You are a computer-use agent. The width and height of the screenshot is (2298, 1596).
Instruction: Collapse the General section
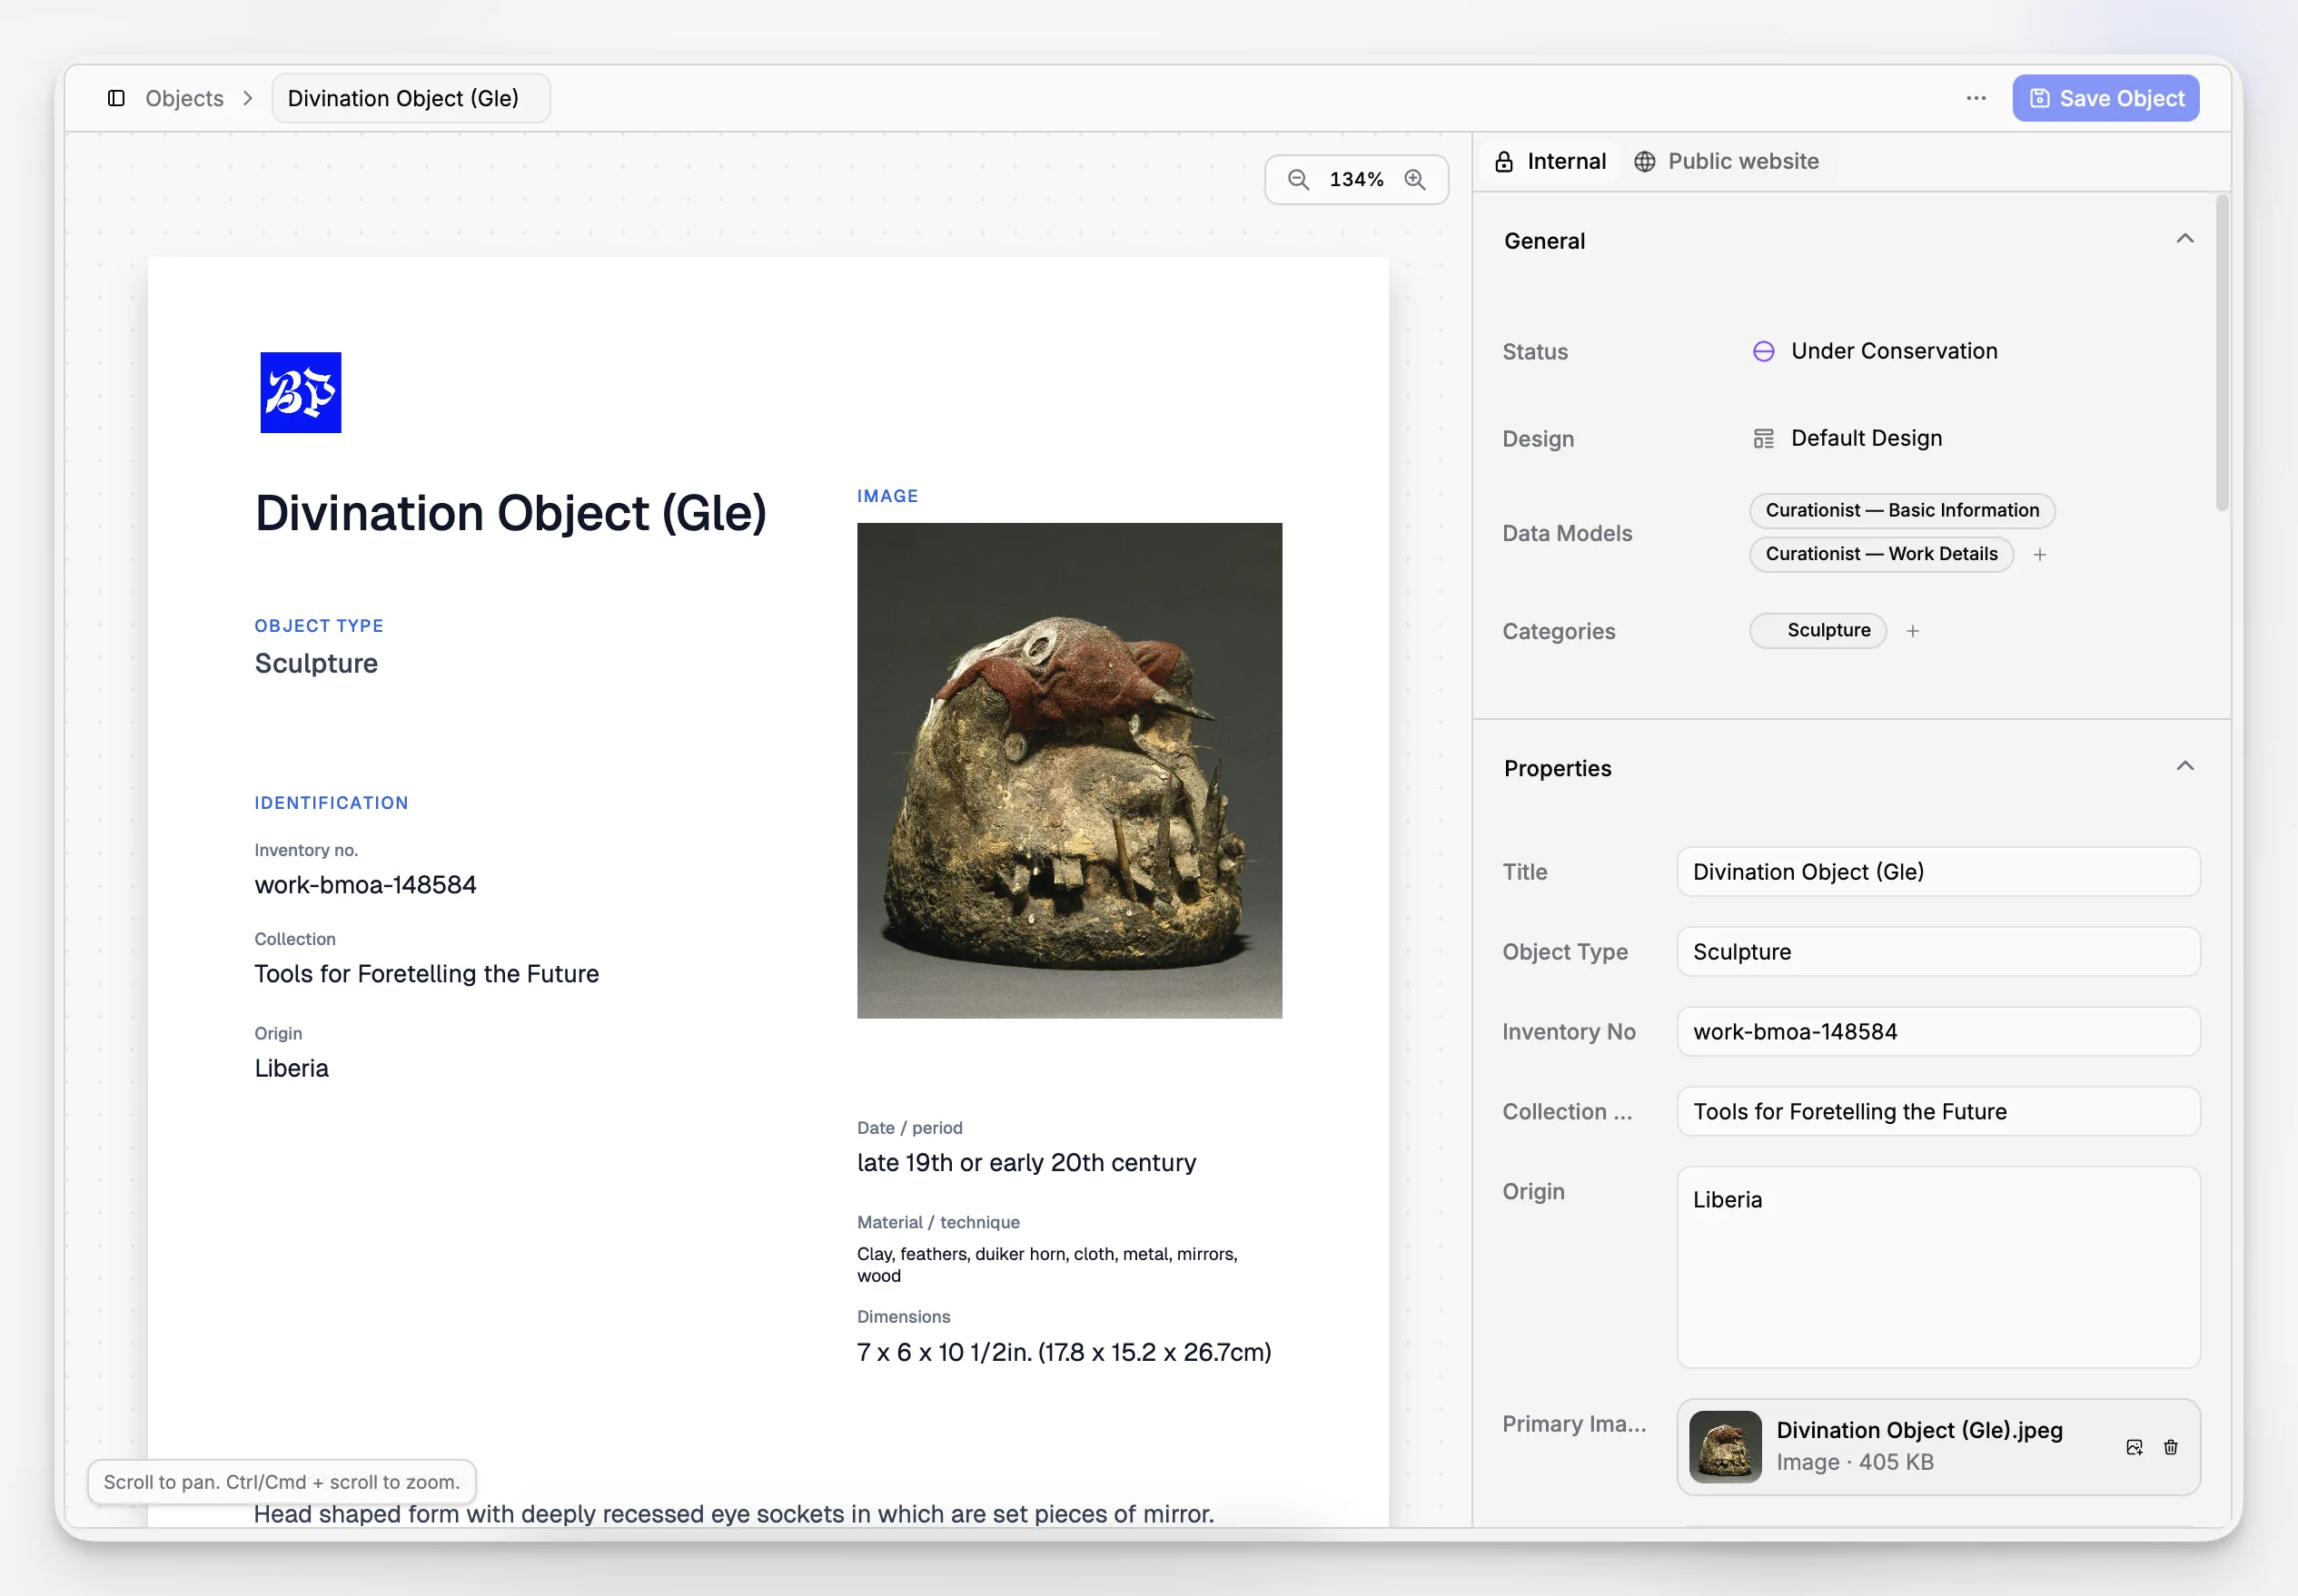2185,239
